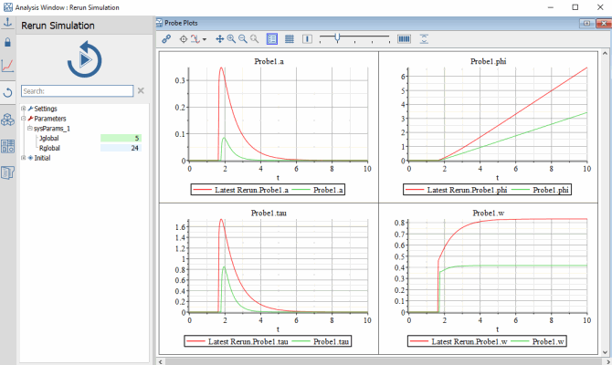
Task: Click the zoom out magnifier icon
Action: point(242,39)
